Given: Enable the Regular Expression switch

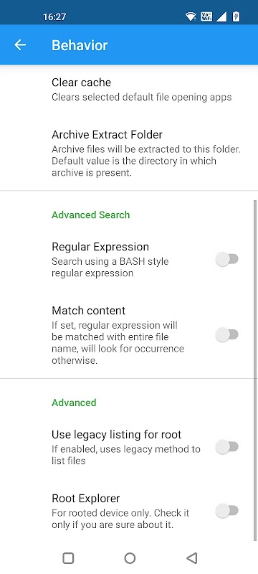Looking at the screenshot, I should point(226,260).
